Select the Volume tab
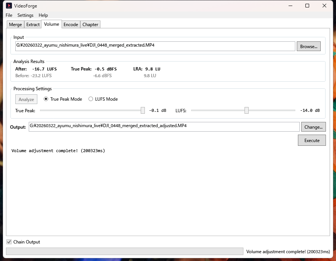 pyautogui.click(x=52, y=24)
